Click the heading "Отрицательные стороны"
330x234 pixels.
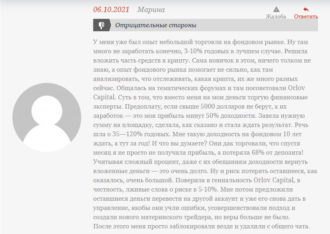point(156,25)
